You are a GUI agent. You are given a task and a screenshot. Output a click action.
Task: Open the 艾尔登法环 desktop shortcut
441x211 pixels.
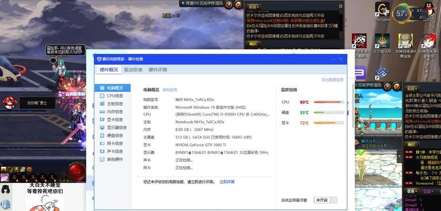click(382, 44)
